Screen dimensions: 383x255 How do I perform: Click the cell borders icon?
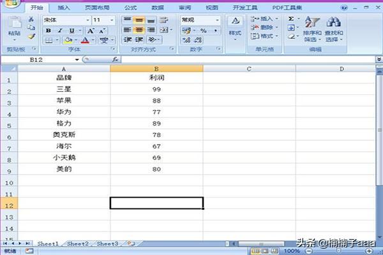pyautogui.click(x=49, y=40)
